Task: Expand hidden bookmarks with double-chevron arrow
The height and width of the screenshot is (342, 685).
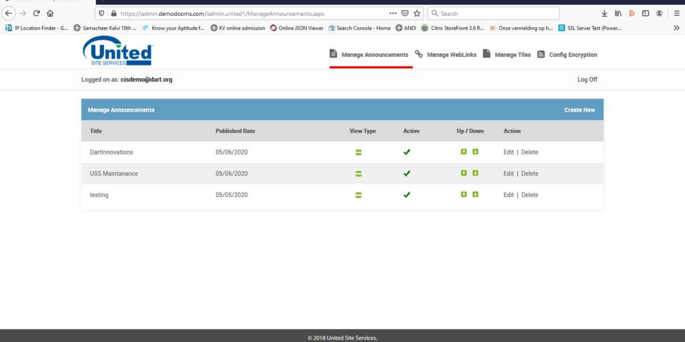Action: (x=677, y=27)
